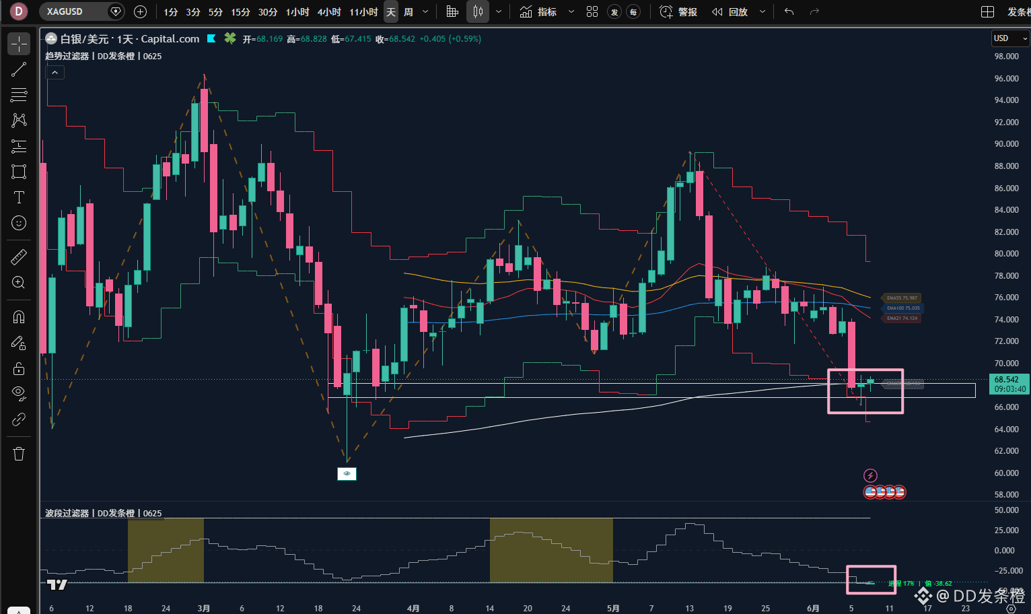Click the trash icon to remove objects
This screenshot has height=614, width=1031.
click(x=19, y=454)
